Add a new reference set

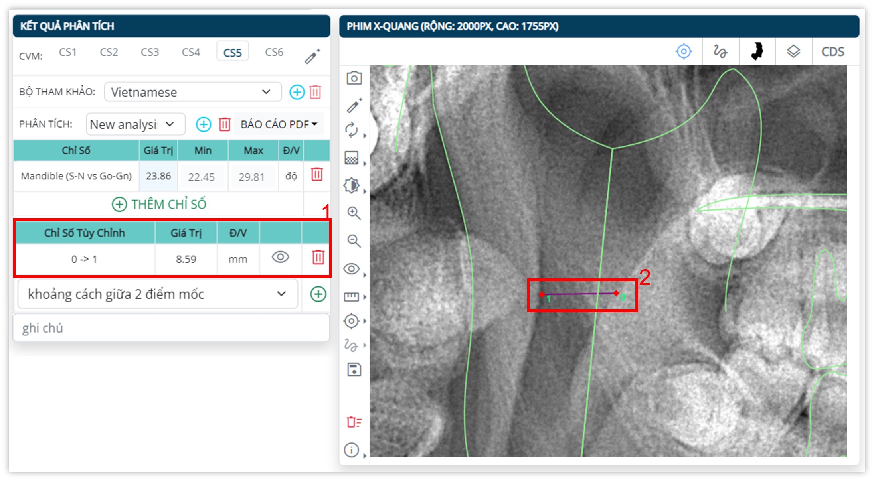[x=297, y=92]
